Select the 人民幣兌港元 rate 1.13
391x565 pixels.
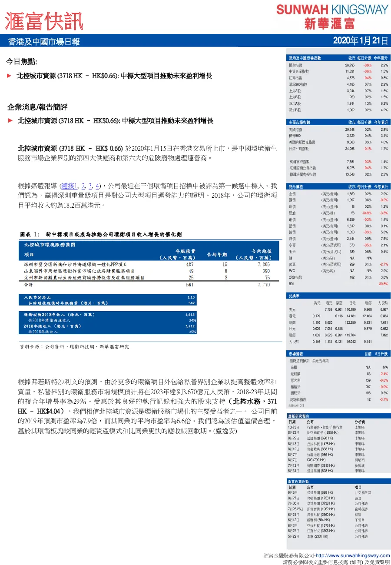click(x=191, y=297)
